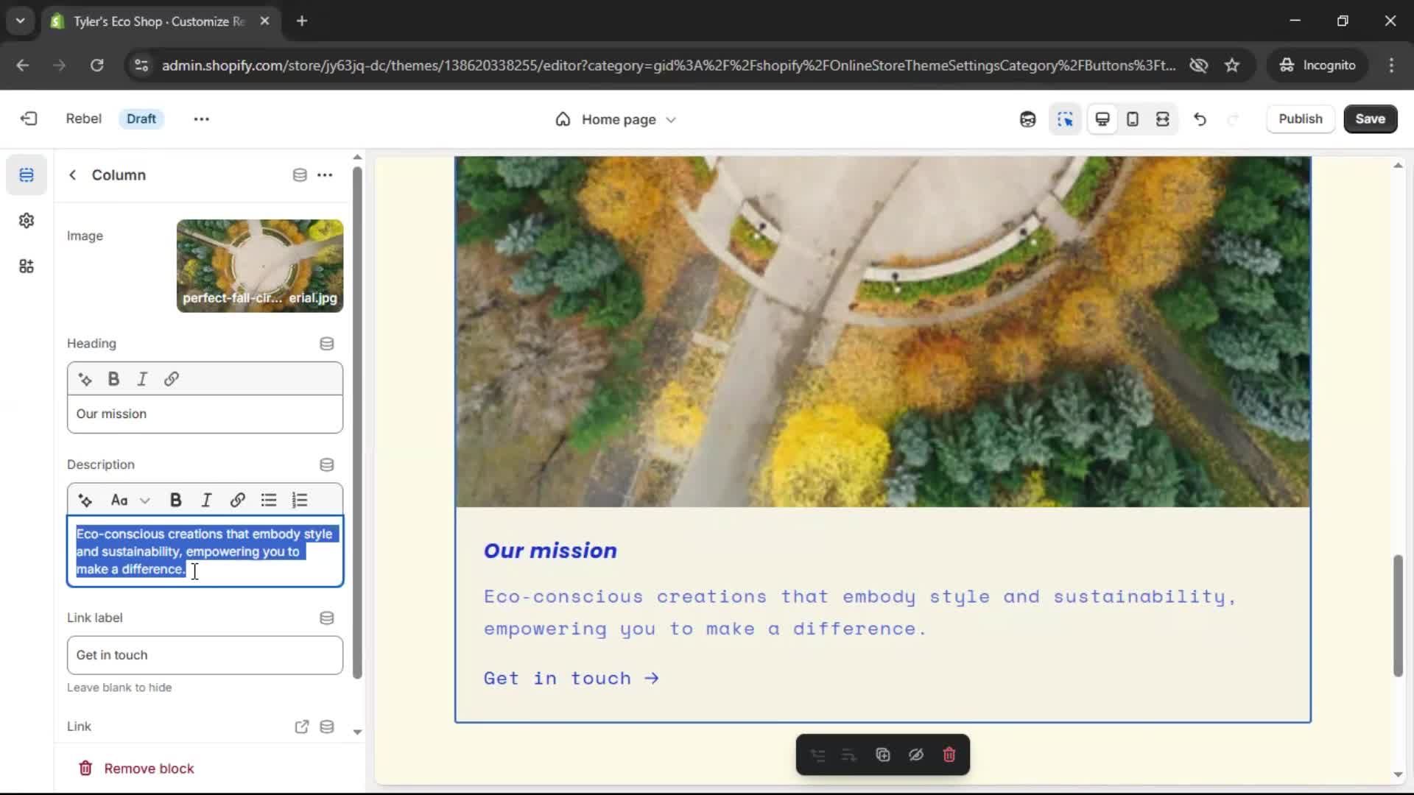The image size is (1414, 795).
Task: Open the Theme settings gear in sidebar
Action: pos(27,221)
